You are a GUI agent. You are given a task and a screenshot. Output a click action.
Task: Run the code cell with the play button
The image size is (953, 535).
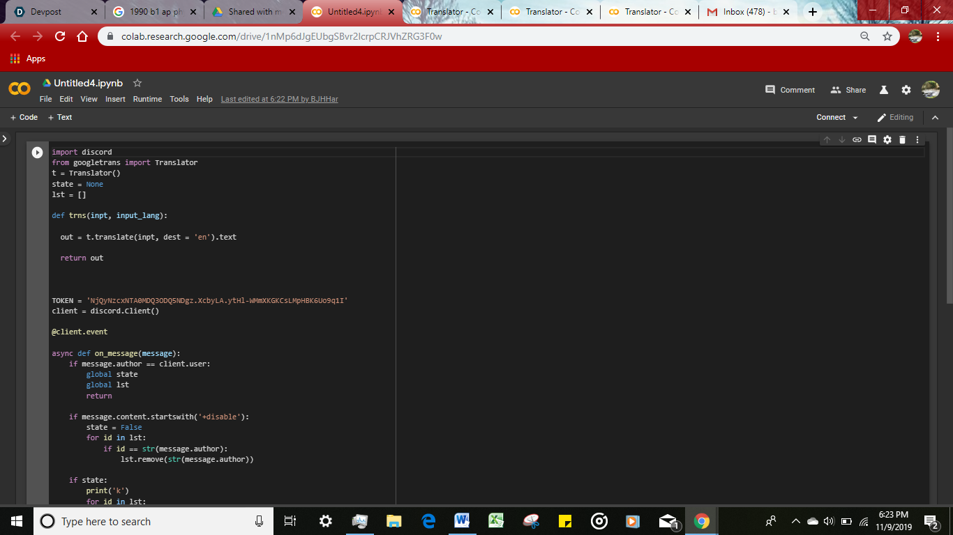[37, 153]
